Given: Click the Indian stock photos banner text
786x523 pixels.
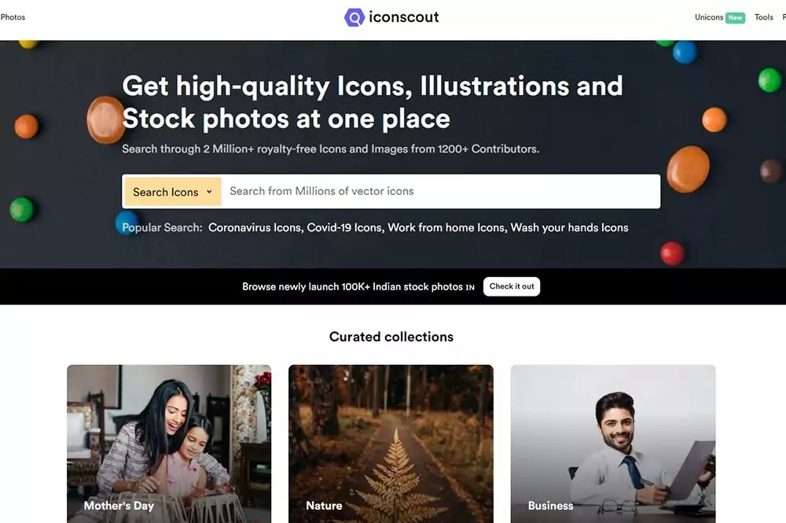Looking at the screenshot, I should click(352, 287).
